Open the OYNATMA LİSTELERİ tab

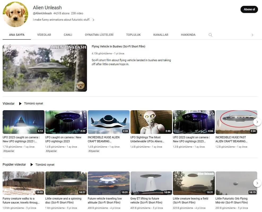point(99,35)
